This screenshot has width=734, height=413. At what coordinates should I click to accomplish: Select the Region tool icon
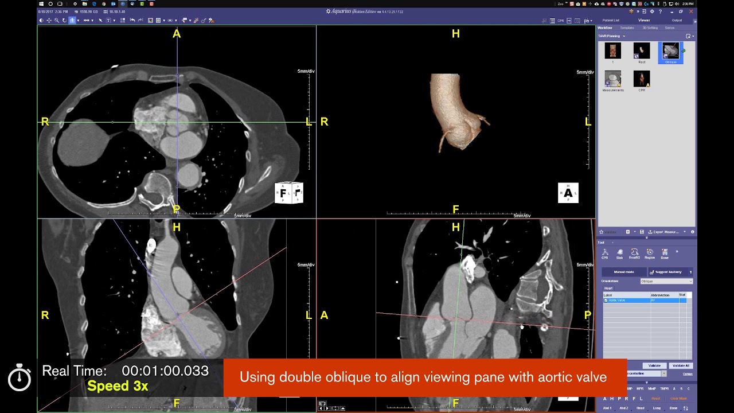[650, 254]
